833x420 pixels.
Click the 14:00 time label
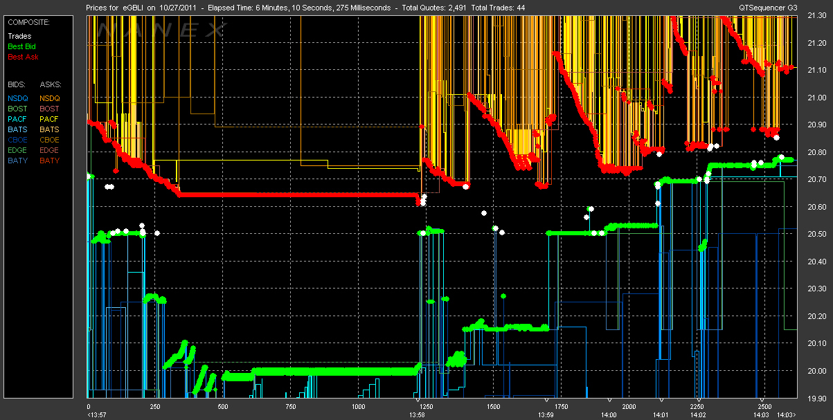point(609,414)
